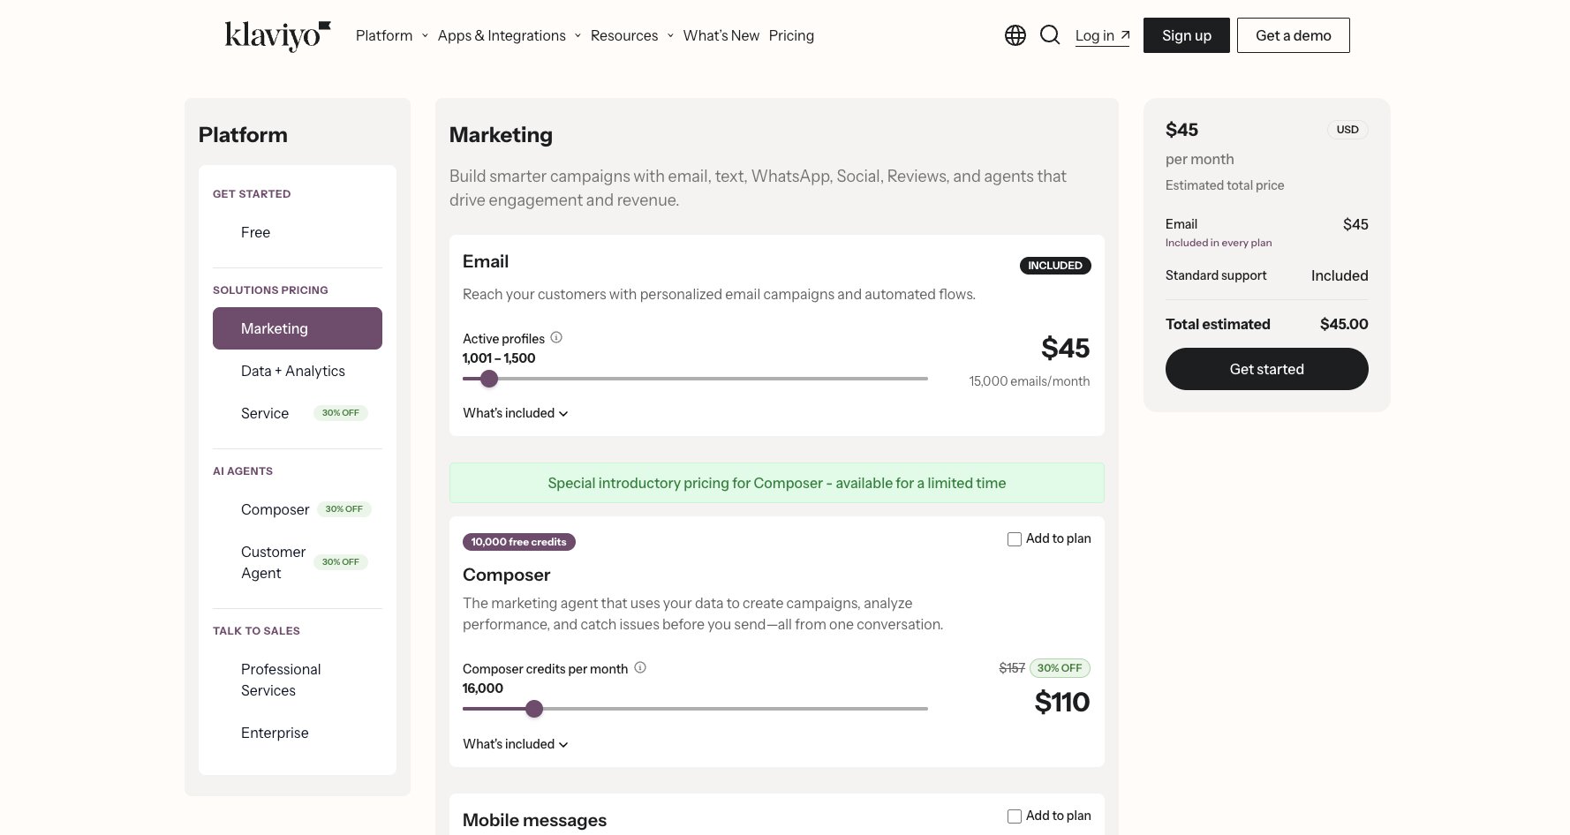Open the USD currency selector
Viewport: 1570px width, 835px height.
1347,130
